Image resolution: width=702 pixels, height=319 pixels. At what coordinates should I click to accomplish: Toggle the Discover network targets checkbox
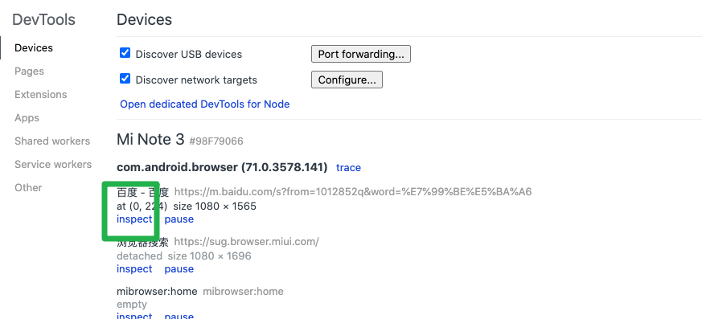125,80
